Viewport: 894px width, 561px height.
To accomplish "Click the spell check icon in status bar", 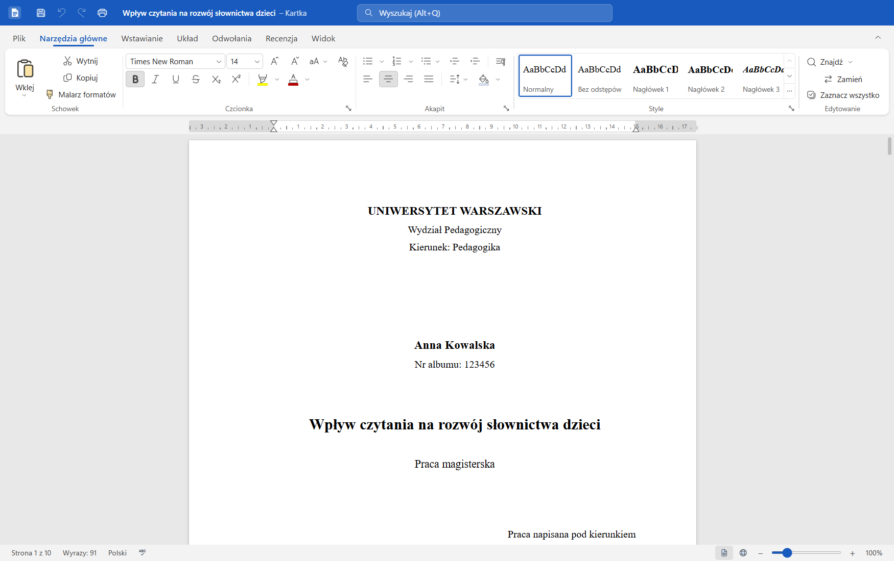I will click(x=143, y=552).
